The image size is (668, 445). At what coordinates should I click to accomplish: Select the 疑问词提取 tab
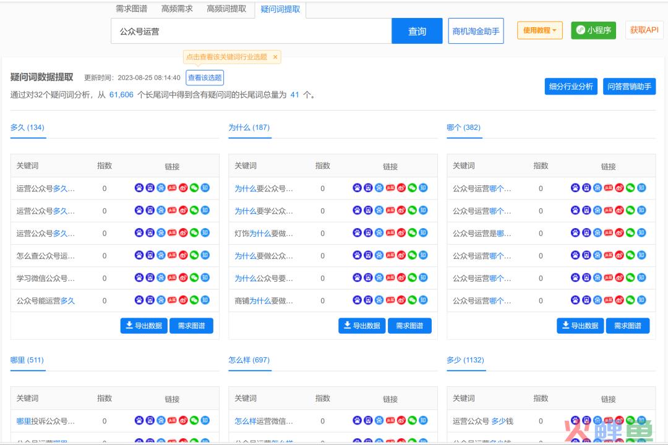pyautogui.click(x=280, y=9)
